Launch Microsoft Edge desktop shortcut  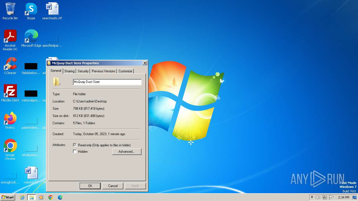click(x=31, y=38)
